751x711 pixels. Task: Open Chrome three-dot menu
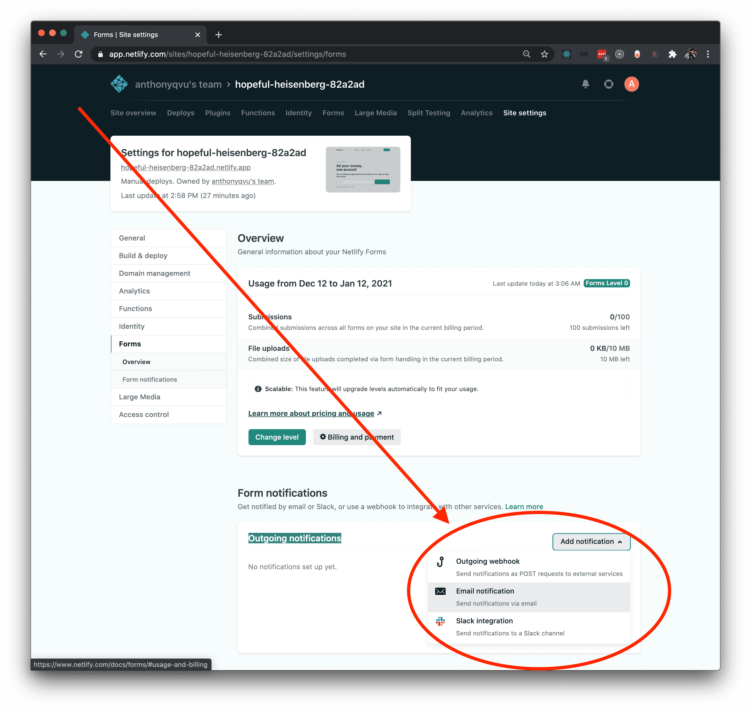click(x=708, y=54)
